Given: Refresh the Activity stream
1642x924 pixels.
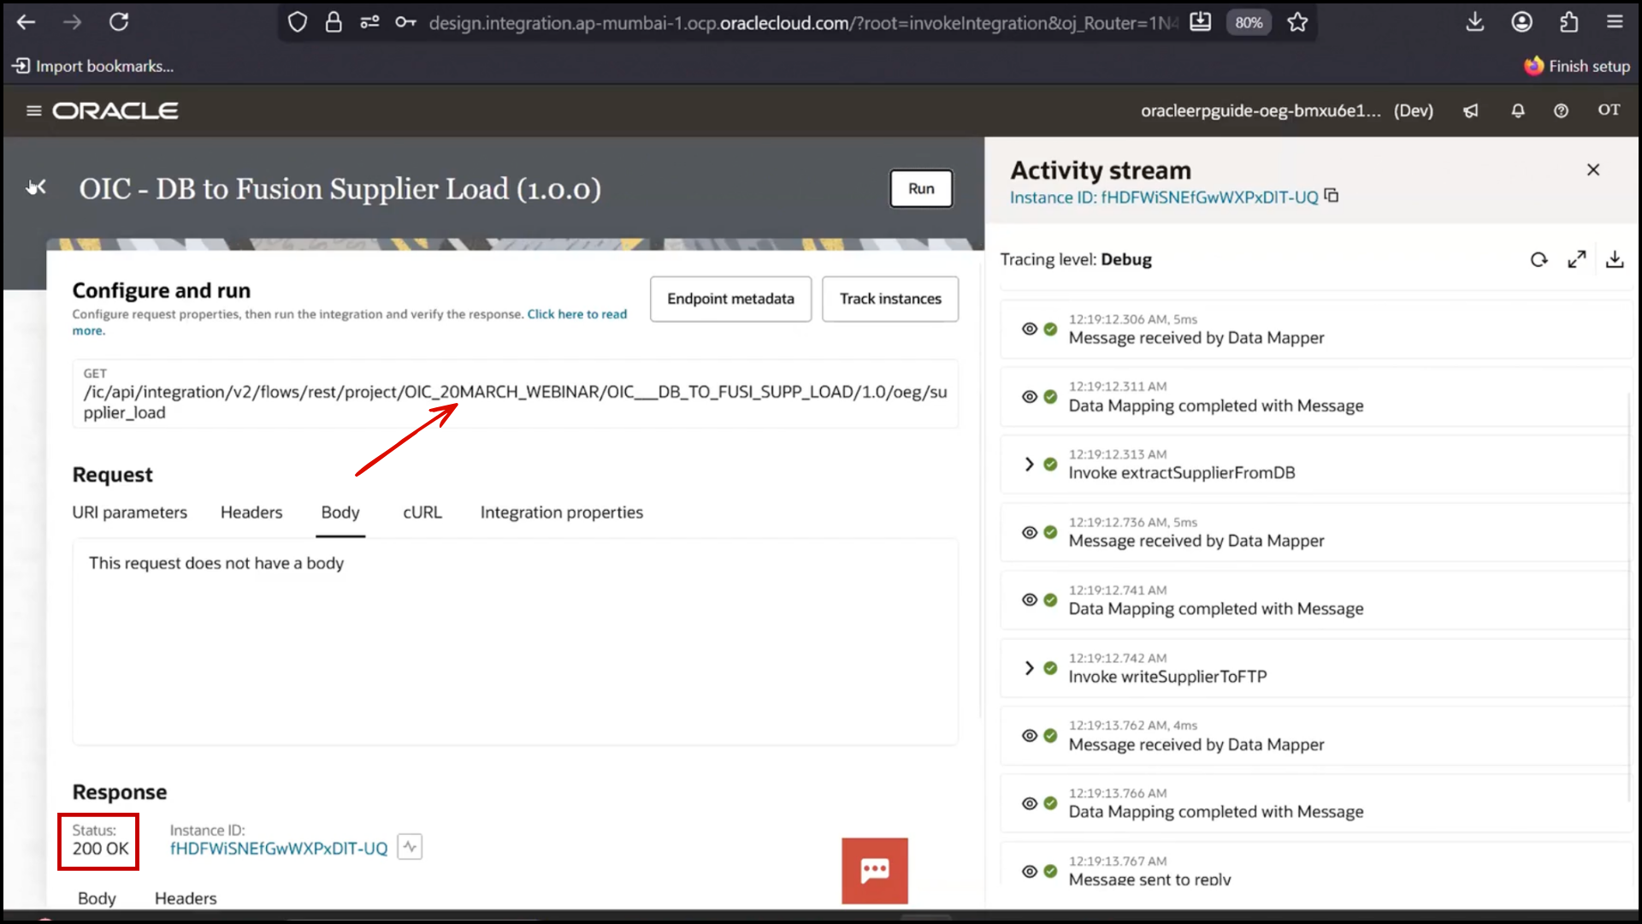Looking at the screenshot, I should [x=1539, y=259].
